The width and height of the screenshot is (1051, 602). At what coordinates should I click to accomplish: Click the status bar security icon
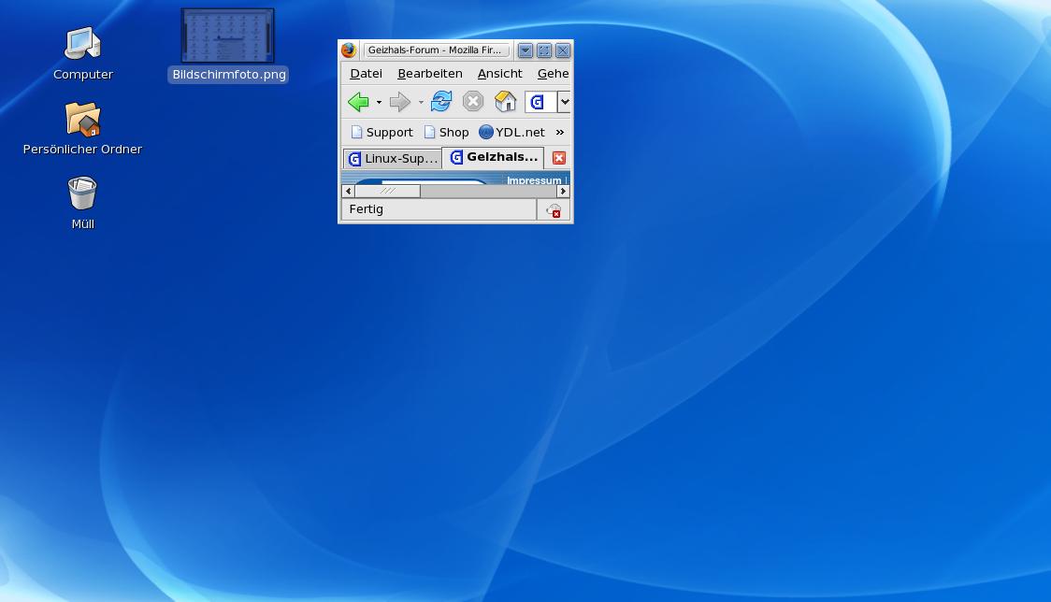(x=554, y=210)
